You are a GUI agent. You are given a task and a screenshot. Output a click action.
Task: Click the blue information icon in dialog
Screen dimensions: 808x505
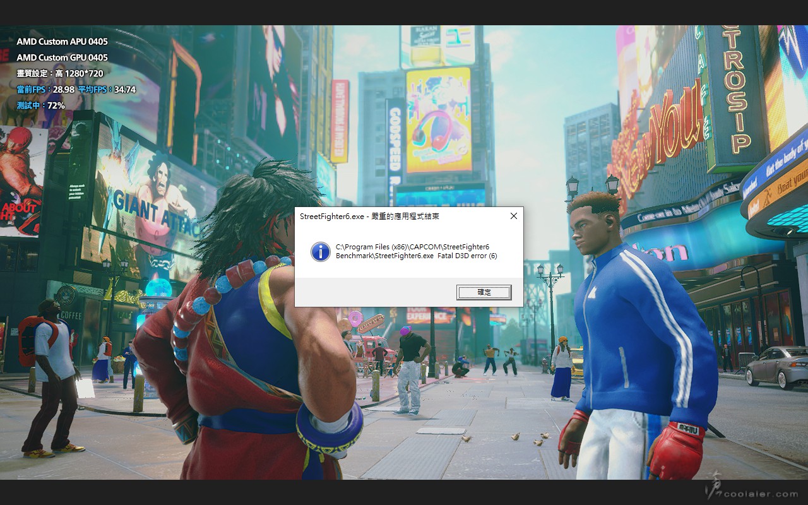click(321, 251)
